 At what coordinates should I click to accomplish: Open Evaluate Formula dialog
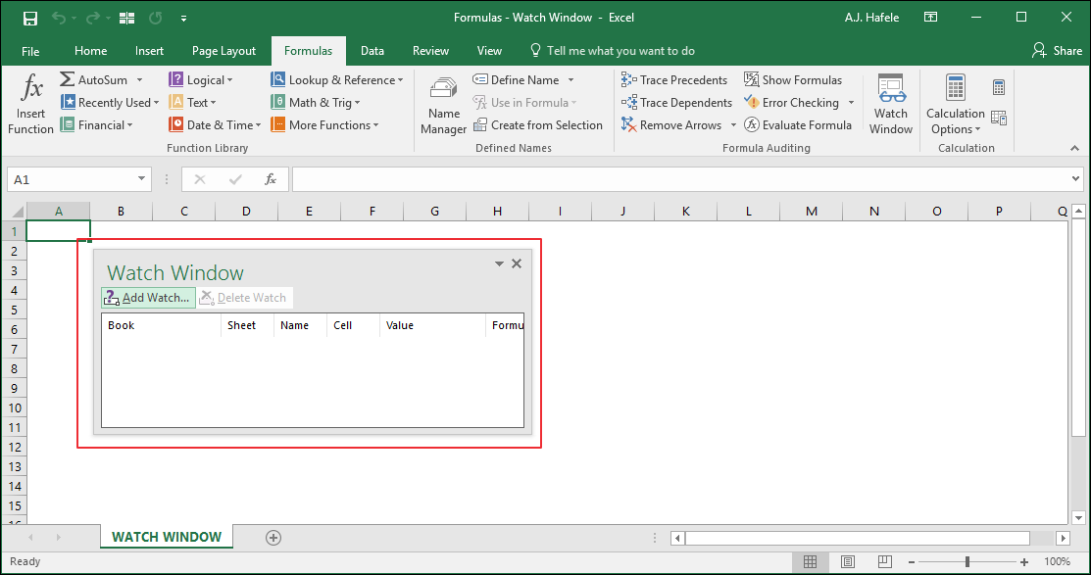pos(797,125)
